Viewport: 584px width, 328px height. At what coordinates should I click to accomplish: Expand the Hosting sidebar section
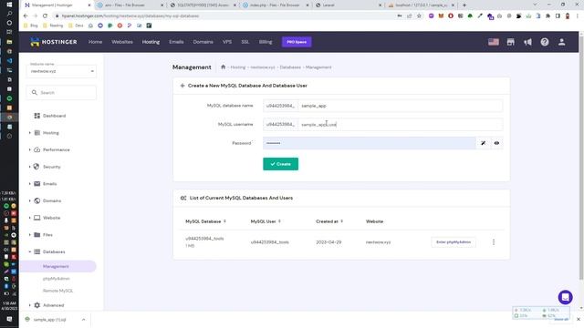point(30,133)
